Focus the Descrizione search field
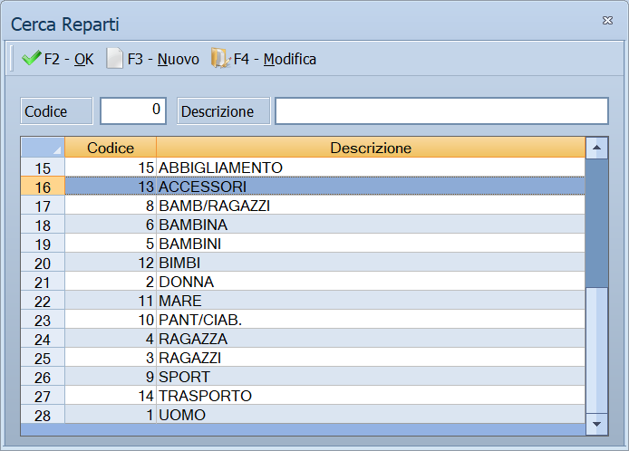 [x=441, y=110]
